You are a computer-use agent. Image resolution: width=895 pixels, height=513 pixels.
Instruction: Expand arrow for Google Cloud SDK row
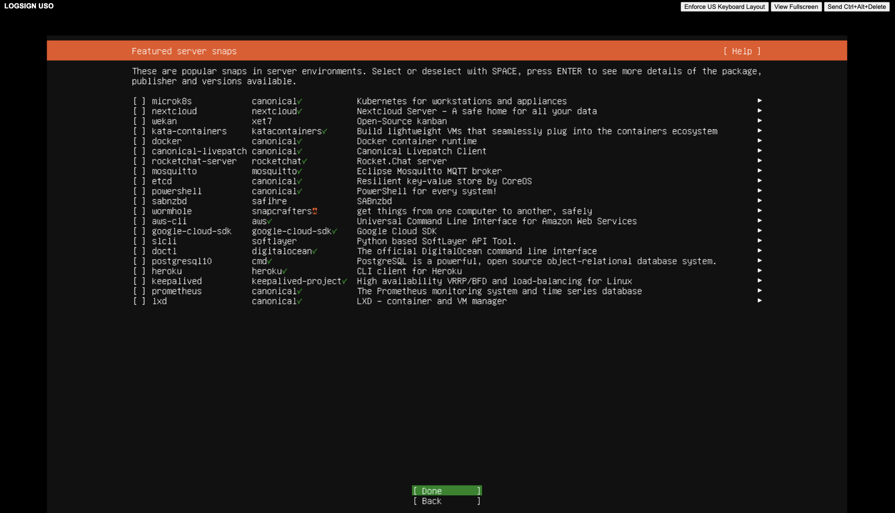(x=760, y=231)
